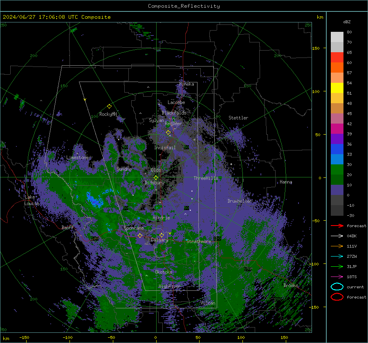
Task: Click the 2024/06/27 17:06:08 UTC Composite timestamp
Action: click(x=56, y=17)
